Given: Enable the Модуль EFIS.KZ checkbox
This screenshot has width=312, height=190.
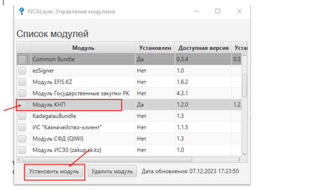Looking at the screenshot, I should pyautogui.click(x=22, y=82).
